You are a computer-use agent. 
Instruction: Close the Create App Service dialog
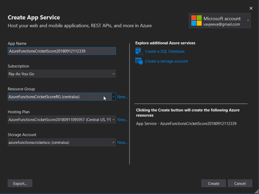251,8
